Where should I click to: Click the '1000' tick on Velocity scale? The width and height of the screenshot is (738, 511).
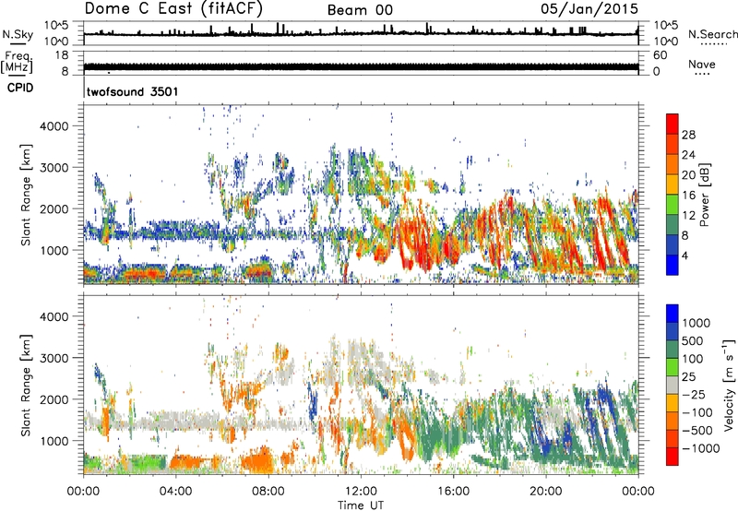click(x=696, y=323)
